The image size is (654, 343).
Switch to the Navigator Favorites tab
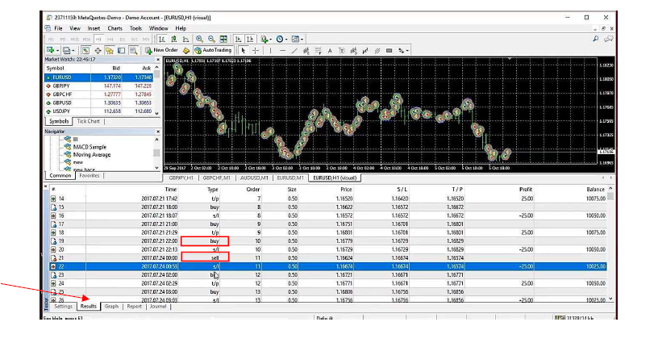90,176
